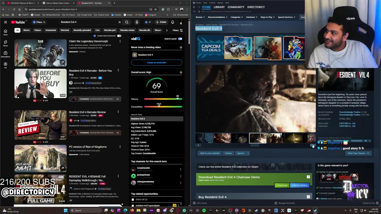Go back in the Steam client
Image resolution: width=381 pixels, height=214 pixels.
click(x=194, y=7)
